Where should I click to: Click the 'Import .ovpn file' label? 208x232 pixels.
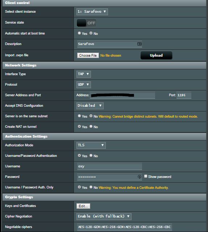pos(17,55)
